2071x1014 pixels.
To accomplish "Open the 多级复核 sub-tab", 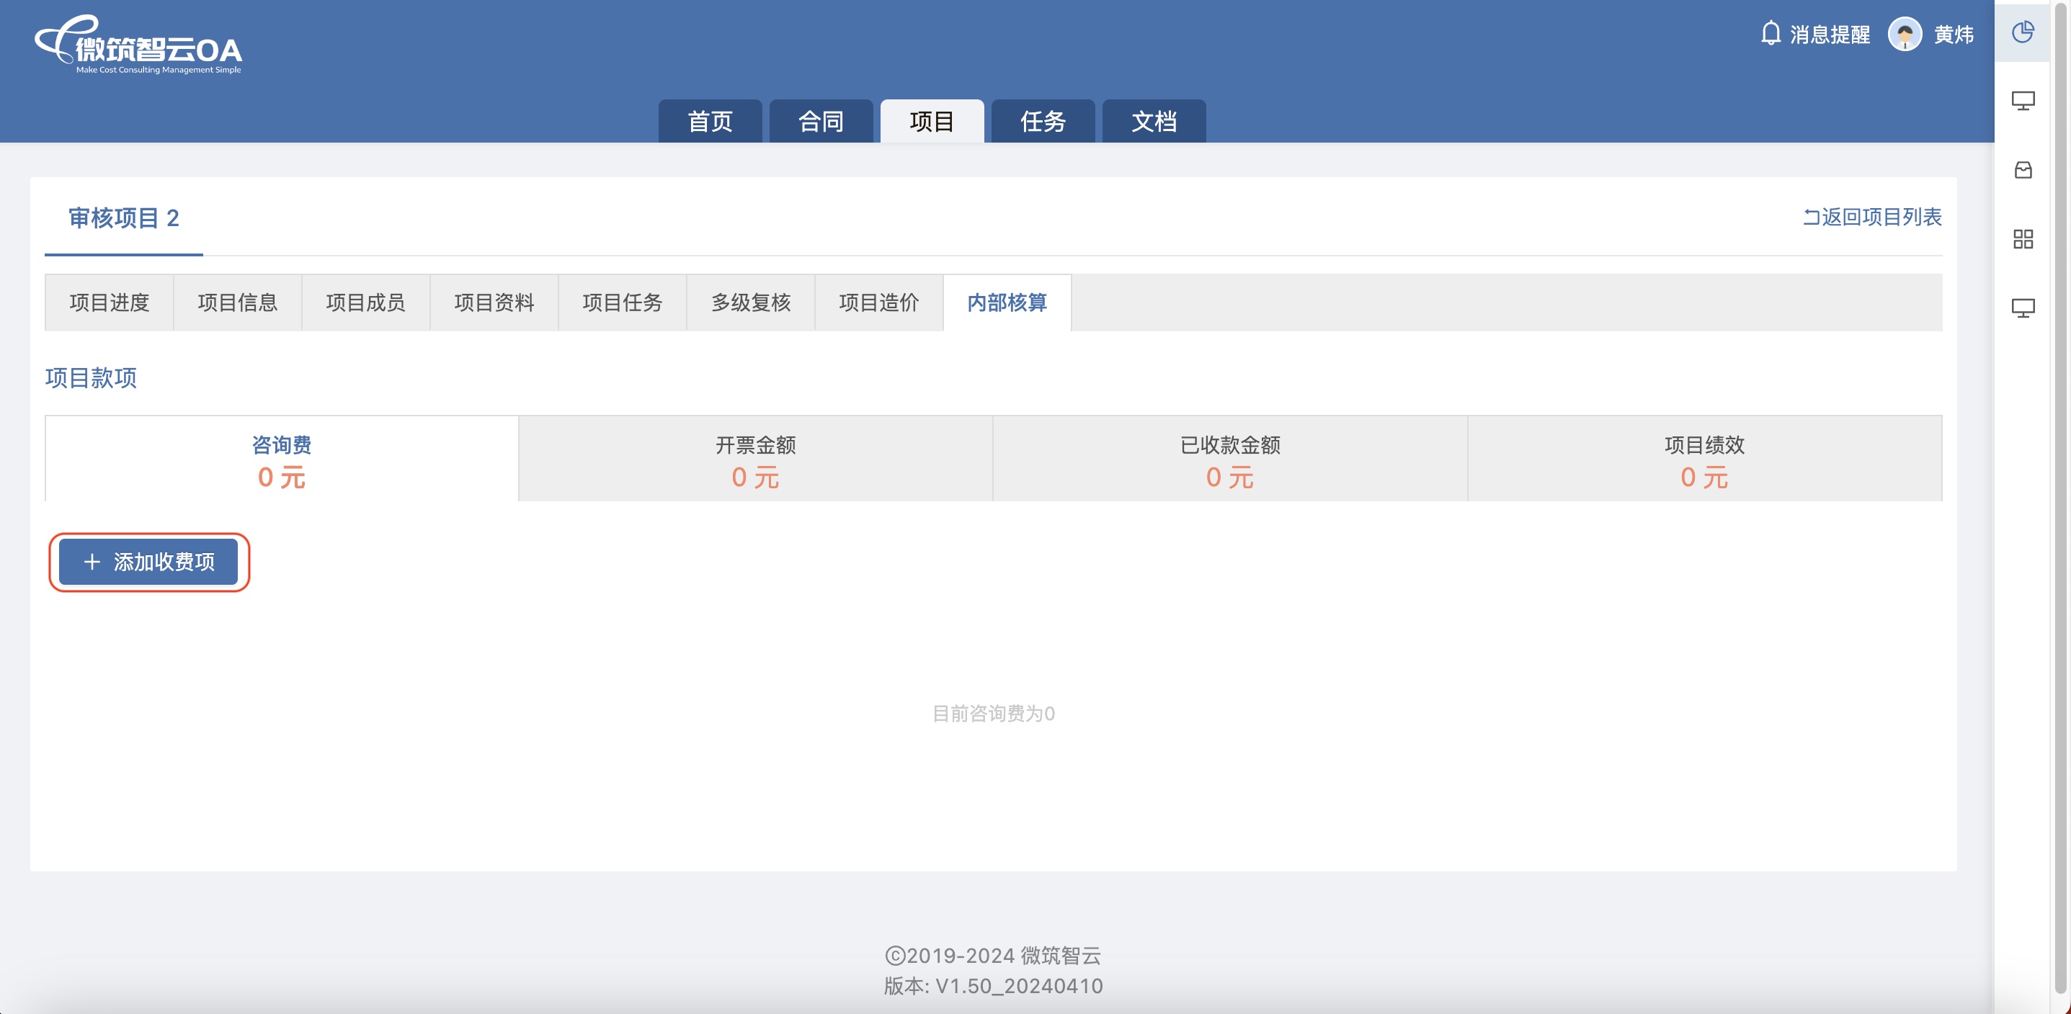I will click(750, 303).
